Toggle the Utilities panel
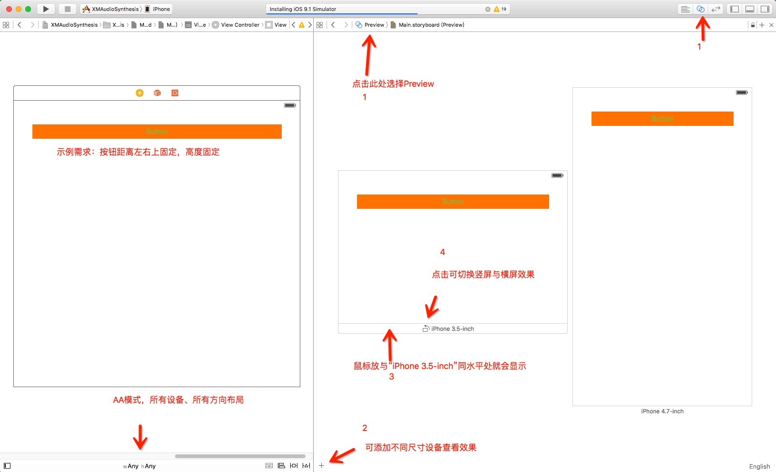Viewport: 776px width, 472px height. (765, 9)
